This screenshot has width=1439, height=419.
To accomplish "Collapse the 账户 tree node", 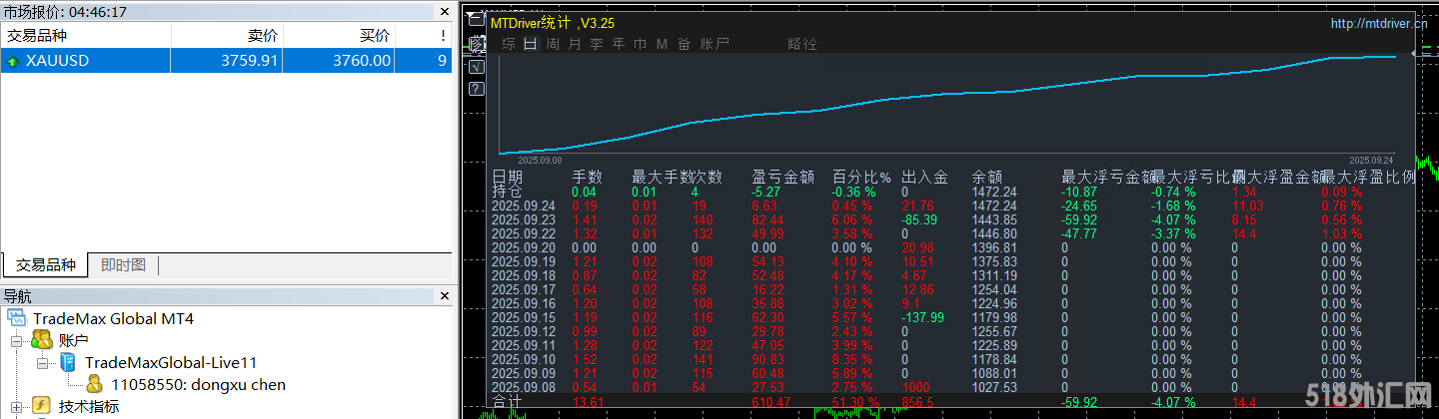I will coord(17,340).
